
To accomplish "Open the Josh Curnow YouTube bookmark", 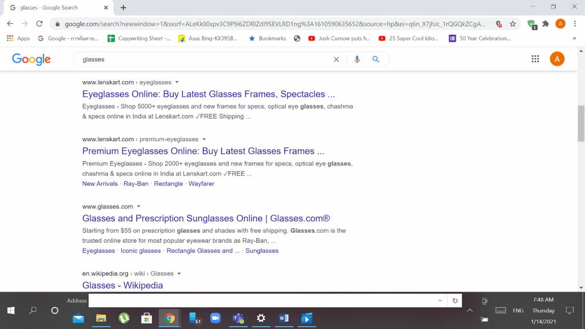I will tap(339, 38).
